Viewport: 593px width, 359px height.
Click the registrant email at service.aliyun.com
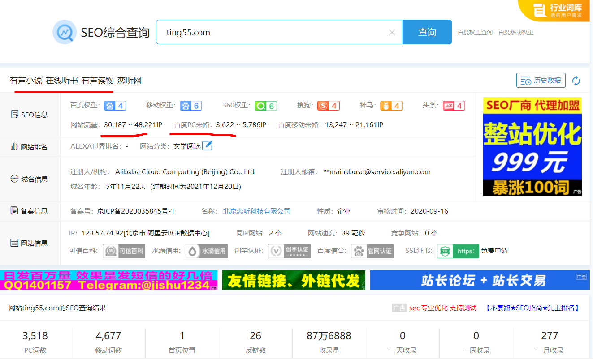377,171
